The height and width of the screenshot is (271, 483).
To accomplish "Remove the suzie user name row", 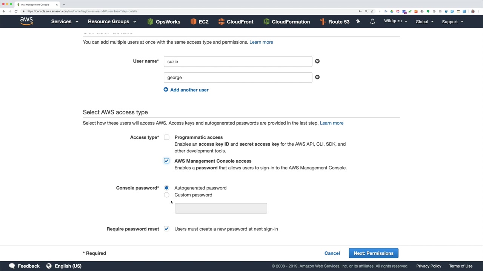I will pos(317,61).
